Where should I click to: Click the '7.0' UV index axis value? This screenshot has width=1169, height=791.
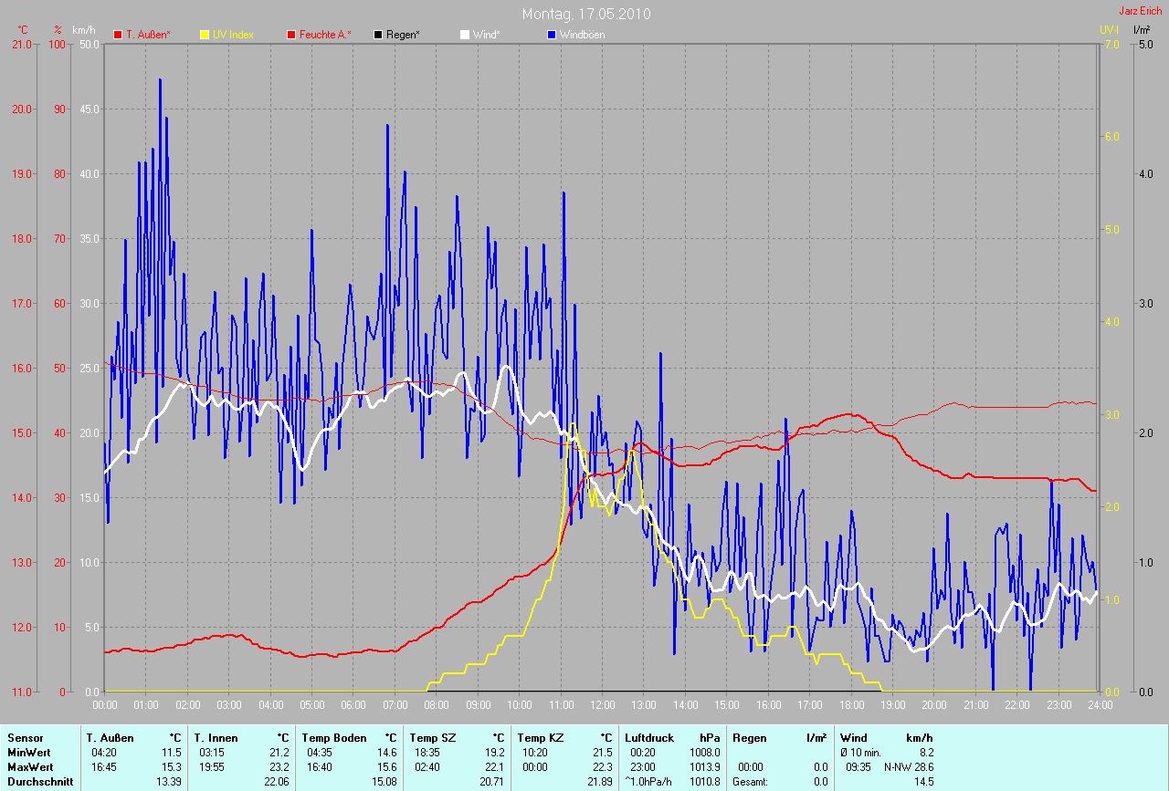(x=1111, y=44)
